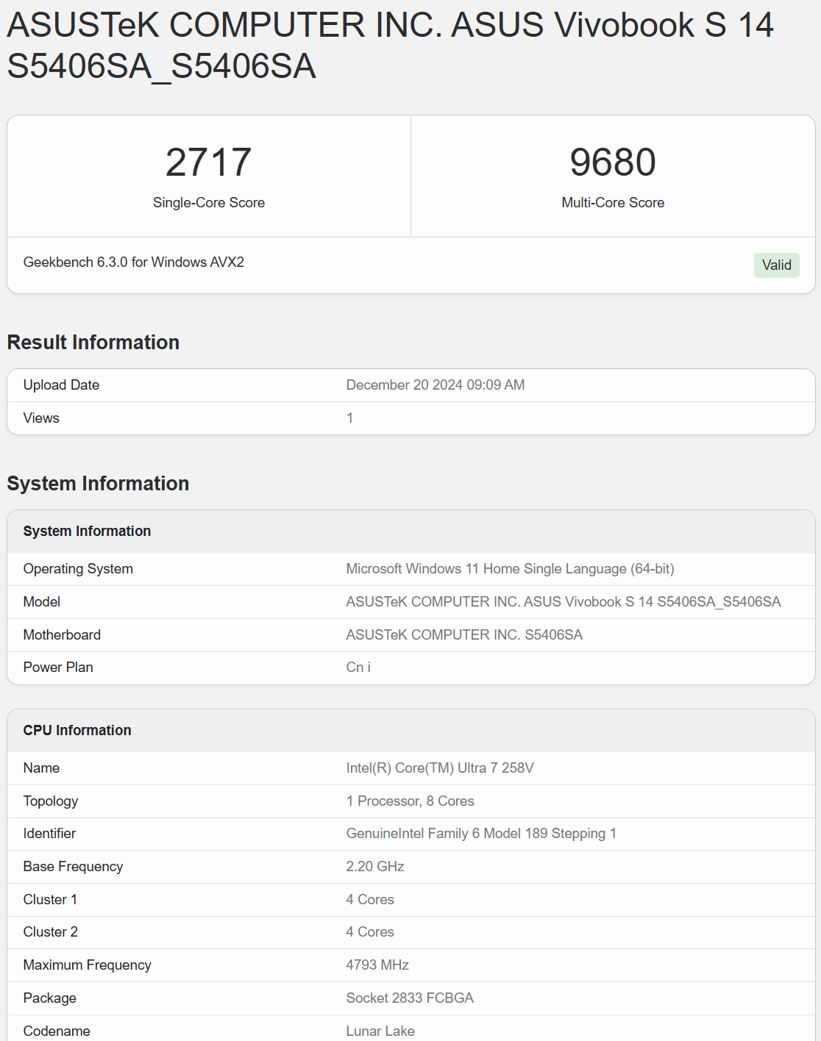This screenshot has height=1041, width=821.
Task: Select the codename value Lunar Lake
Action: (380, 1031)
